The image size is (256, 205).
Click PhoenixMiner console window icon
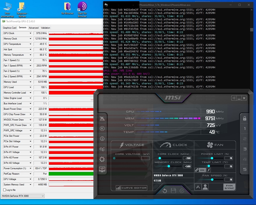coord(106,5)
